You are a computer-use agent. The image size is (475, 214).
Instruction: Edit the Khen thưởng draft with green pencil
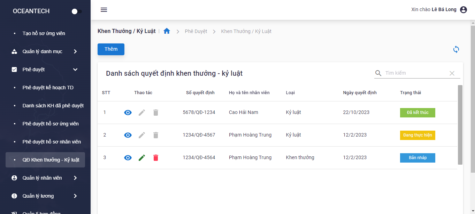142,158
